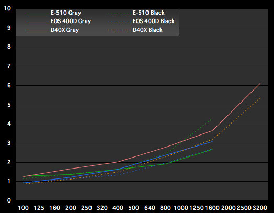The height and width of the screenshot is (213, 274).
Task: Click the y-axis label 0
Action: [x=9, y=200]
